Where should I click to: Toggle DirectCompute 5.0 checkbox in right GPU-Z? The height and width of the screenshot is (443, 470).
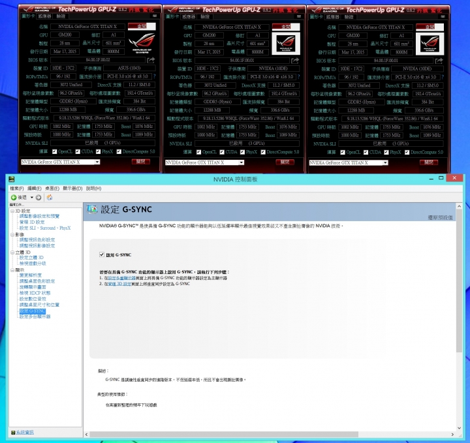[x=407, y=153]
